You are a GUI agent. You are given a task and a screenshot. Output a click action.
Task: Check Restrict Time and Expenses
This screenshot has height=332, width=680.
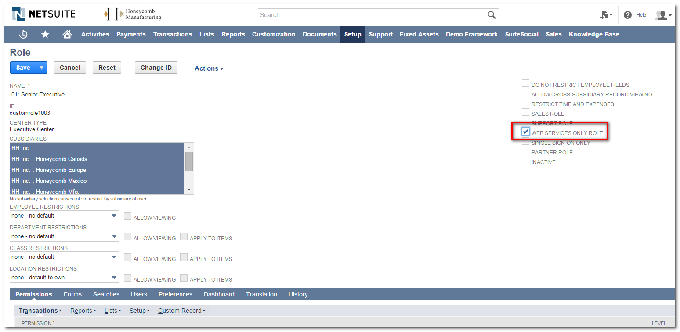tap(525, 103)
